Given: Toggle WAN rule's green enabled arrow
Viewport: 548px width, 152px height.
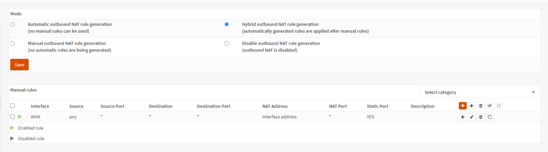Looking at the screenshot, I should click(x=20, y=117).
